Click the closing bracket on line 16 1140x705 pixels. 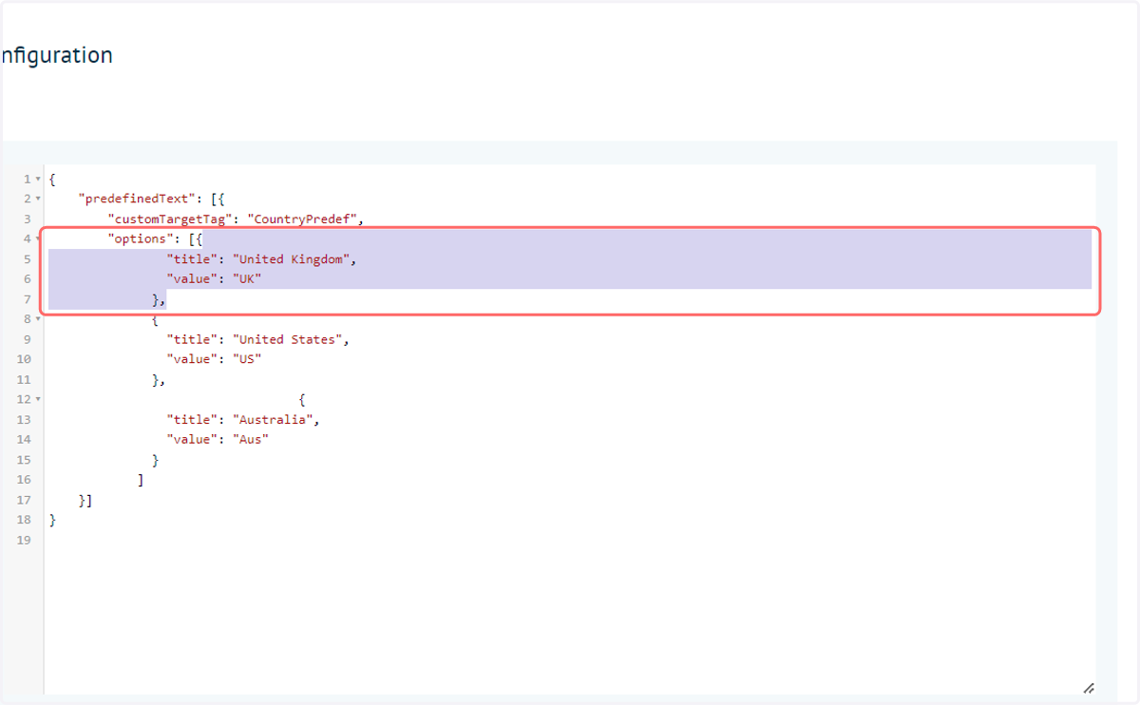(x=141, y=480)
